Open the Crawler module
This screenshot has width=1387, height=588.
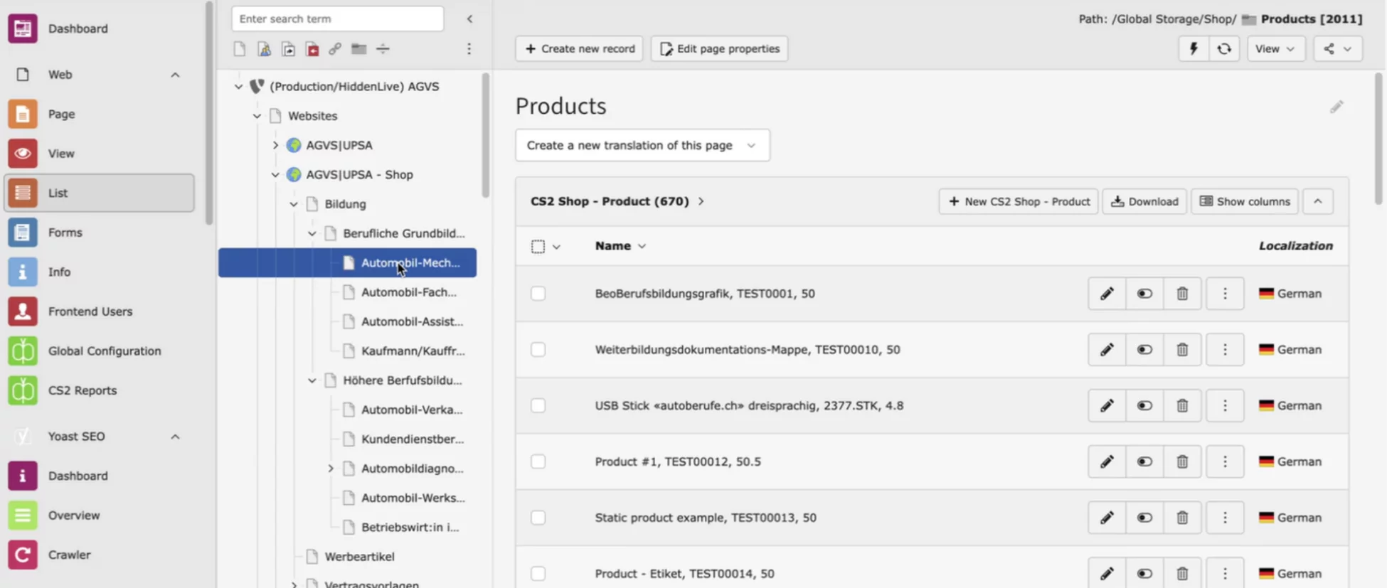(99, 555)
